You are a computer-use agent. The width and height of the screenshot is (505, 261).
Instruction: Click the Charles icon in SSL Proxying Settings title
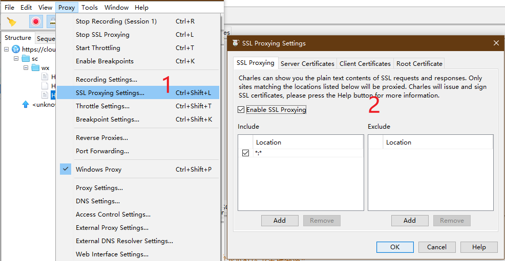coord(236,43)
